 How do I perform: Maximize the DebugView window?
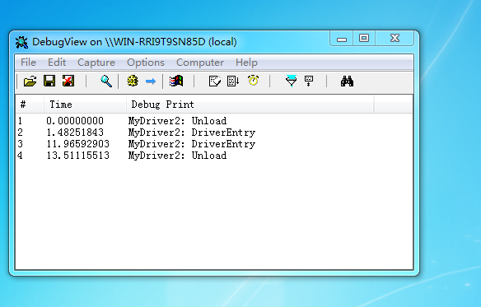(364, 39)
